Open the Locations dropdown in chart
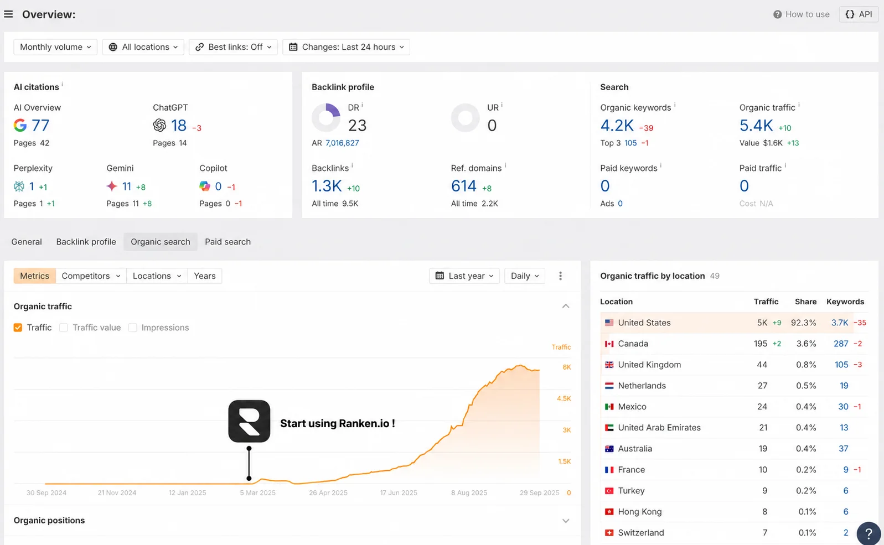This screenshot has width=884, height=545. tap(157, 276)
